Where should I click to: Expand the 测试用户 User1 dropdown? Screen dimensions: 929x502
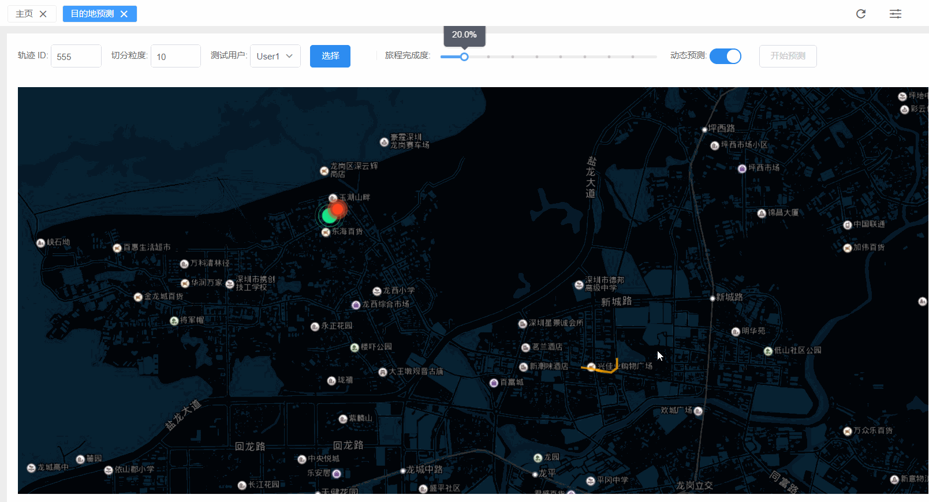(275, 56)
